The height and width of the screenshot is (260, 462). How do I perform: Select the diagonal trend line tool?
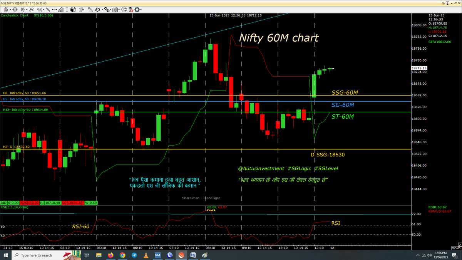[48, 10]
